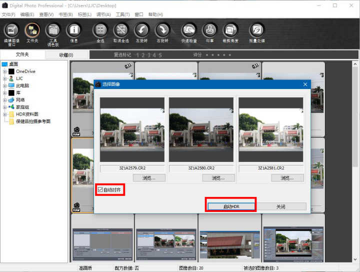Click 取消全选 deselect all icon

(120, 31)
